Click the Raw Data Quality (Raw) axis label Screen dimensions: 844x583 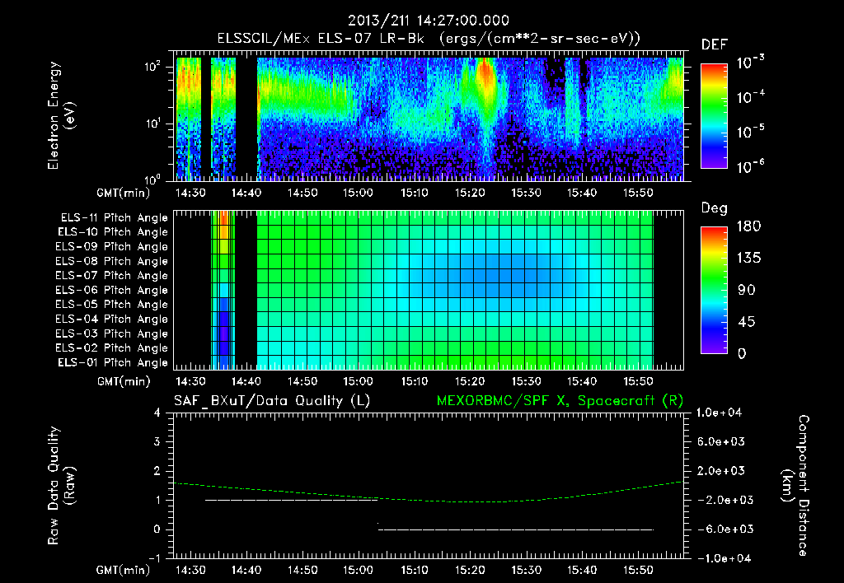coord(61,486)
